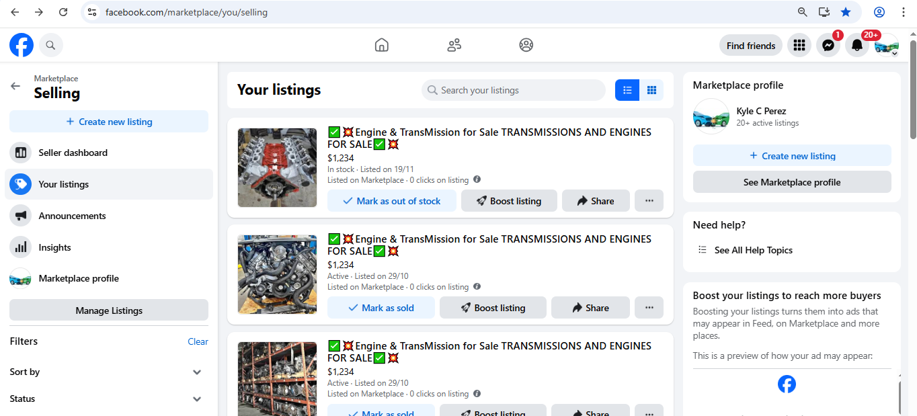Open the Chrome profile icon
The height and width of the screenshot is (416, 917).
point(879,12)
